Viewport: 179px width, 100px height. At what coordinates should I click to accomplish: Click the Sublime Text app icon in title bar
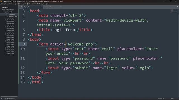point(1,1)
